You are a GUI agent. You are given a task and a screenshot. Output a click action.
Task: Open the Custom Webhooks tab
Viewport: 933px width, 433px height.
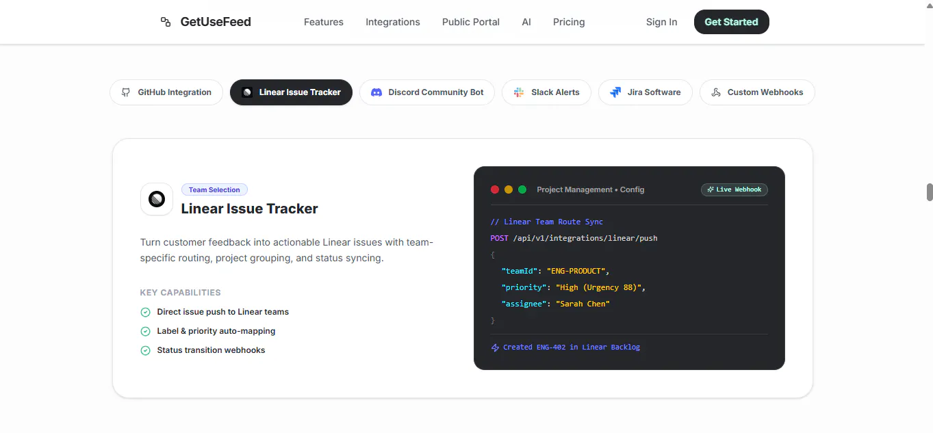pyautogui.click(x=757, y=92)
